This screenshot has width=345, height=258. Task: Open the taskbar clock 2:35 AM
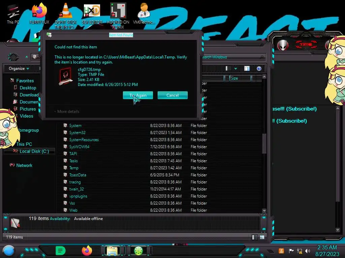(x=327, y=251)
